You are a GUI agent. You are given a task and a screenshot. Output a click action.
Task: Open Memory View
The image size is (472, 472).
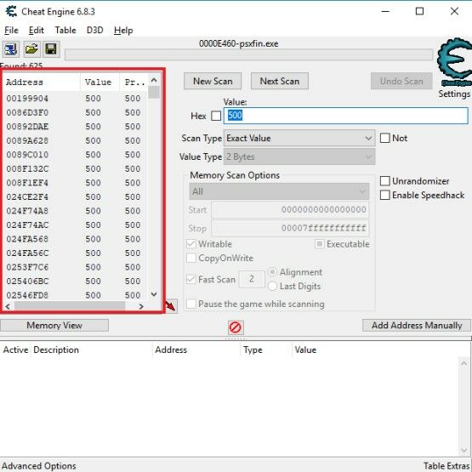click(x=54, y=326)
